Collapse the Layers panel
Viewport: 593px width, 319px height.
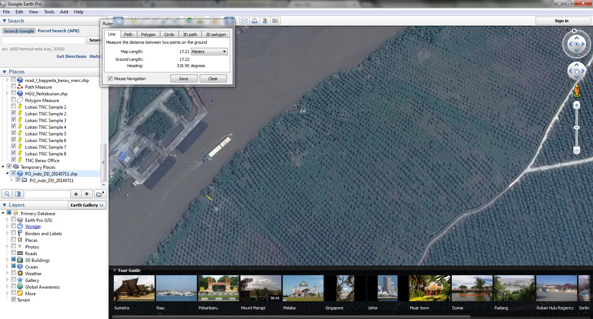pyautogui.click(x=4, y=205)
